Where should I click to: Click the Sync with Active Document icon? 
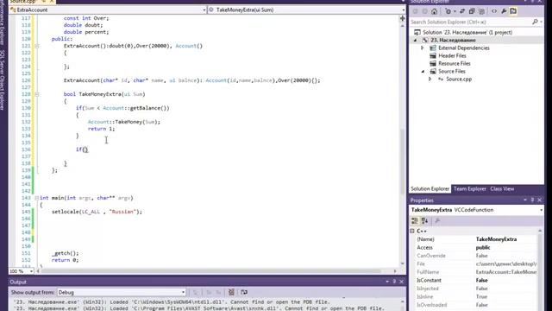pyautogui.click(x=462, y=11)
